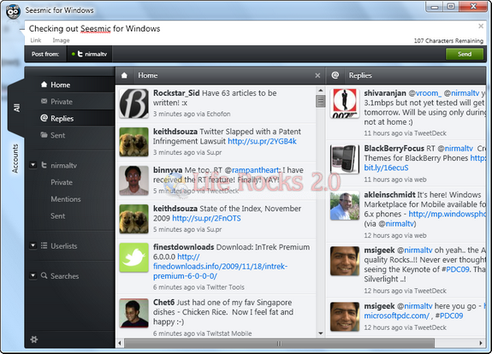
Task: Click the Replies column title
Action: pyautogui.click(x=360, y=75)
